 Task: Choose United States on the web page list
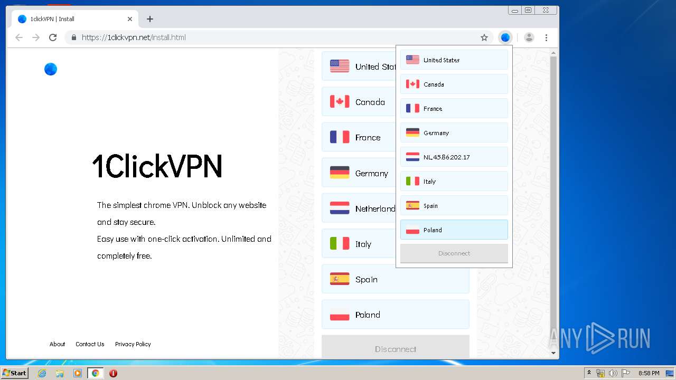pyautogui.click(x=359, y=66)
